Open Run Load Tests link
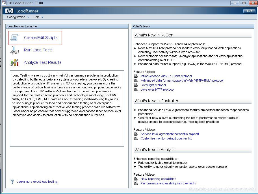 click(38, 50)
